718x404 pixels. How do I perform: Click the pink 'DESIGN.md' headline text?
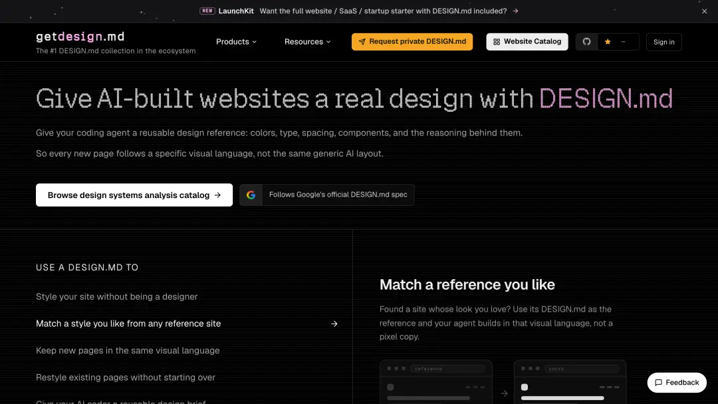pyautogui.click(x=606, y=98)
